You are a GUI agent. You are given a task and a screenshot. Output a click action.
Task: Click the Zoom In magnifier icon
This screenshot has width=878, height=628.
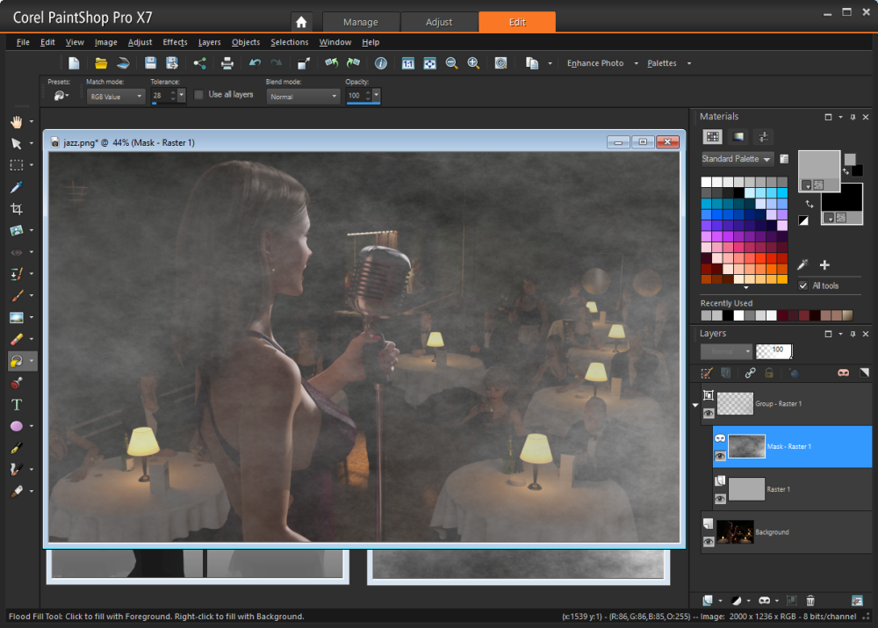[473, 63]
